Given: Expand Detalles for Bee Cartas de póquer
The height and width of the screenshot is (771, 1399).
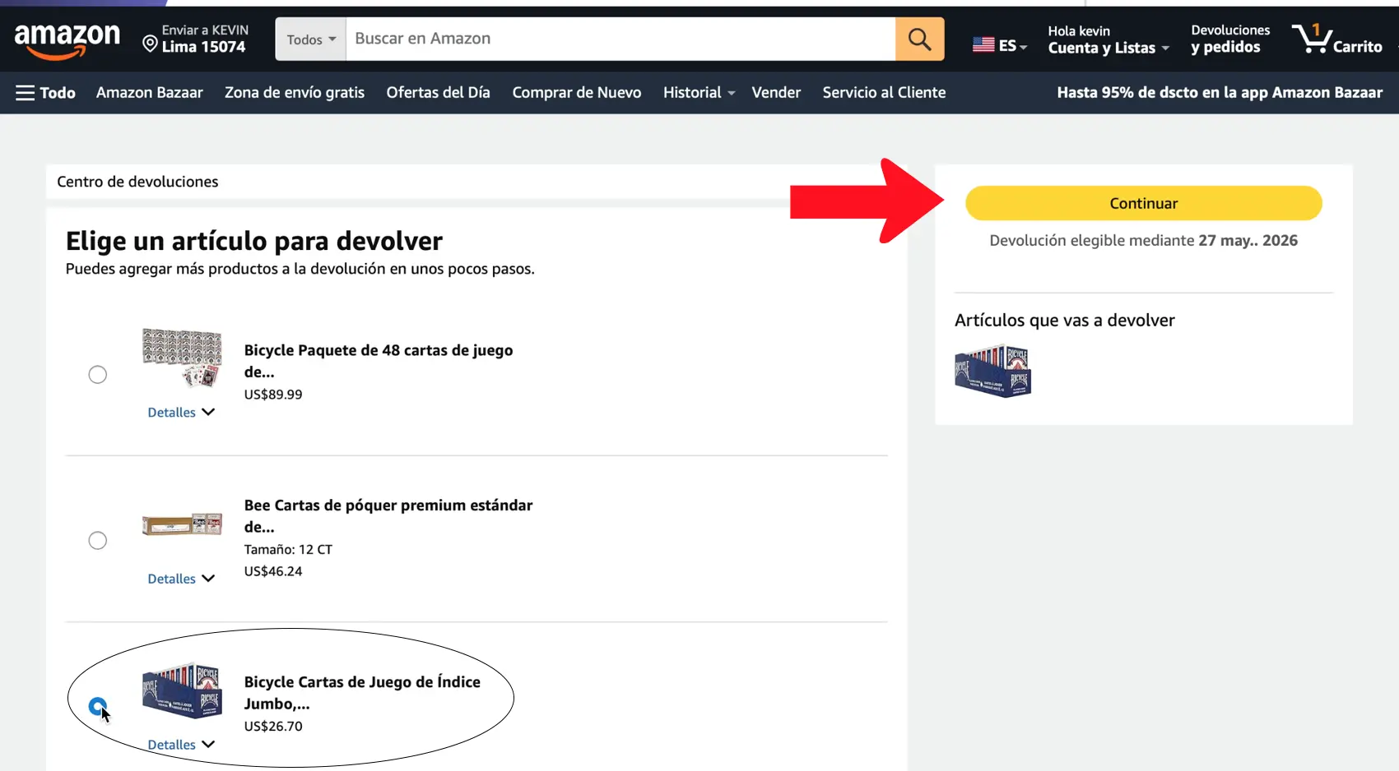Looking at the screenshot, I should pyautogui.click(x=181, y=579).
